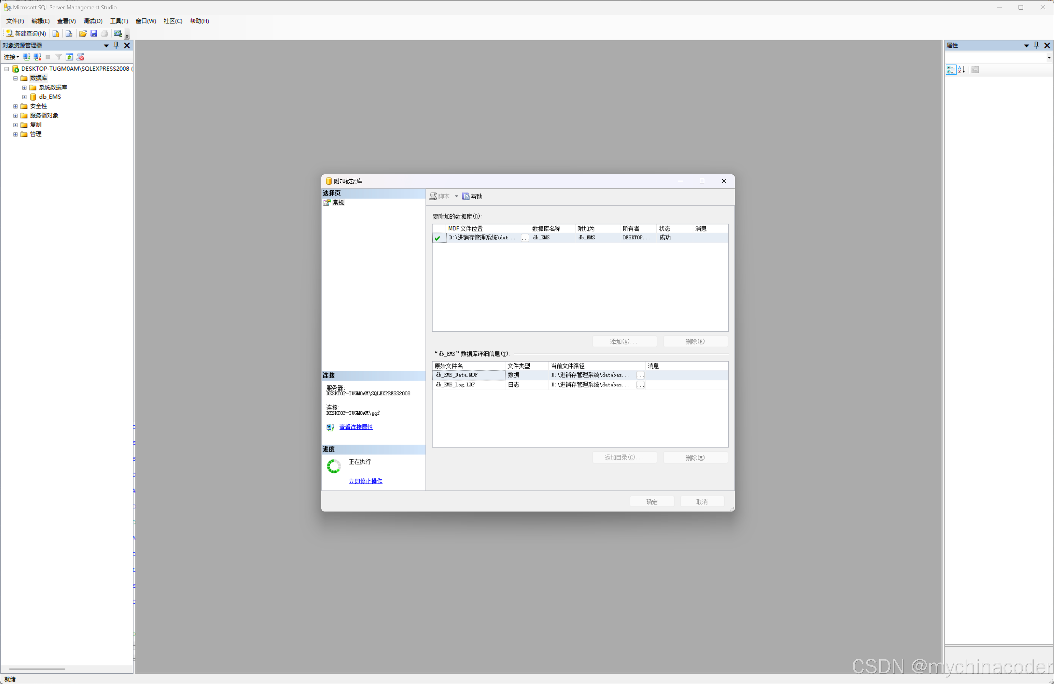The height and width of the screenshot is (684, 1054).
Task: Click the 立即停止操作 link
Action: tap(365, 481)
